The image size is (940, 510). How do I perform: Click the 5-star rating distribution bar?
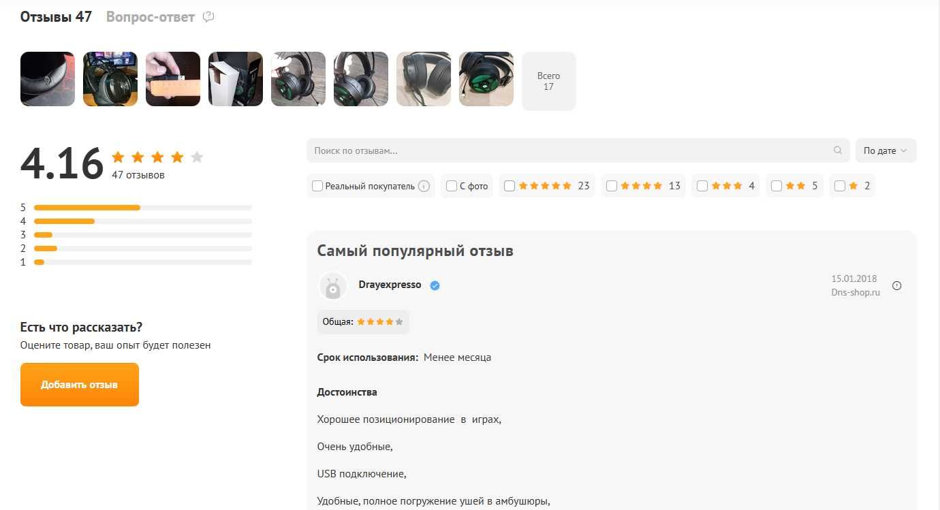click(x=143, y=208)
